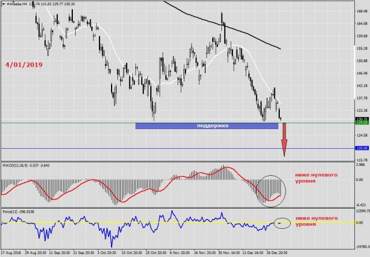Click the 164.08 price scale label
Screen dimensions: 370x257
tap(362, 24)
